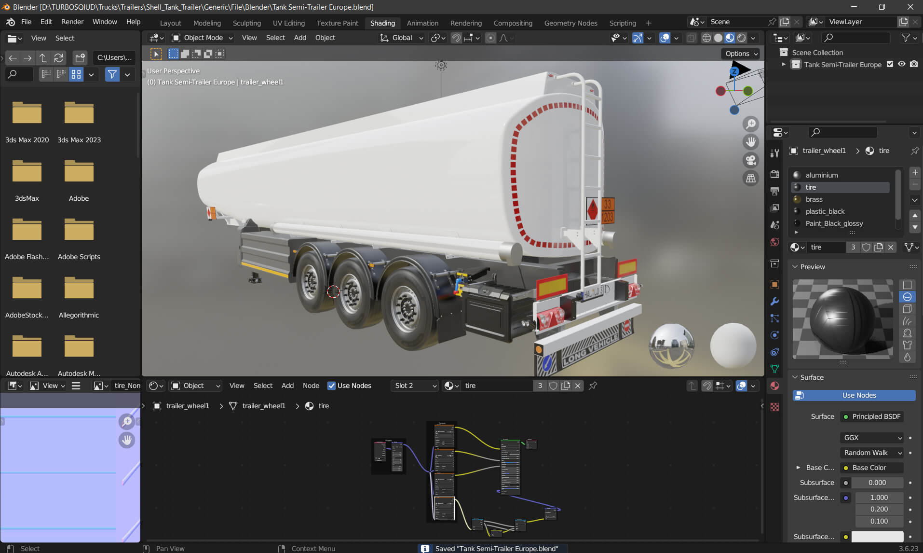
Task: Click the remove material slot minus button
Action: click(x=914, y=184)
